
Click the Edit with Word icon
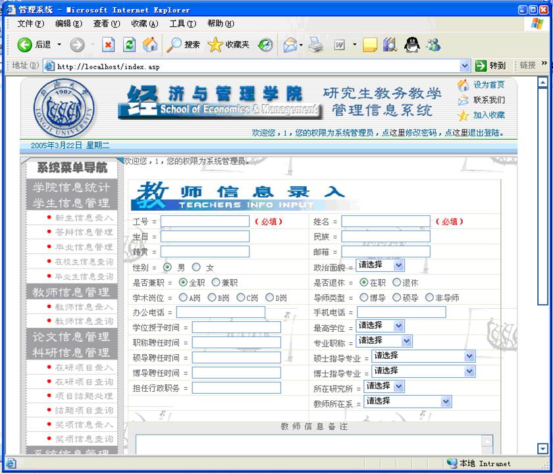tap(339, 45)
